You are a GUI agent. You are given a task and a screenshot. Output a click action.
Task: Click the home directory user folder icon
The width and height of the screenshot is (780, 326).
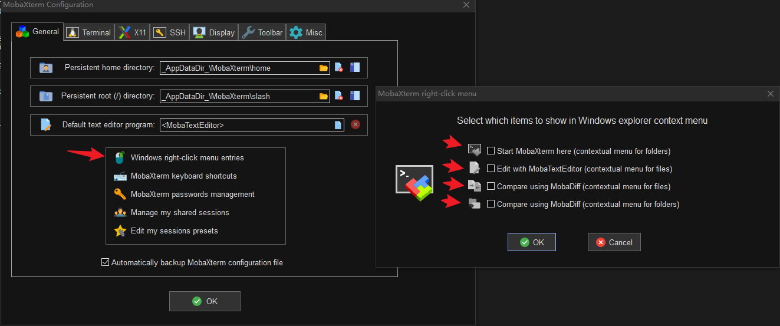pos(46,68)
